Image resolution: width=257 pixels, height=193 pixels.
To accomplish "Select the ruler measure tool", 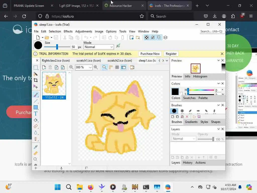I will (36, 153).
